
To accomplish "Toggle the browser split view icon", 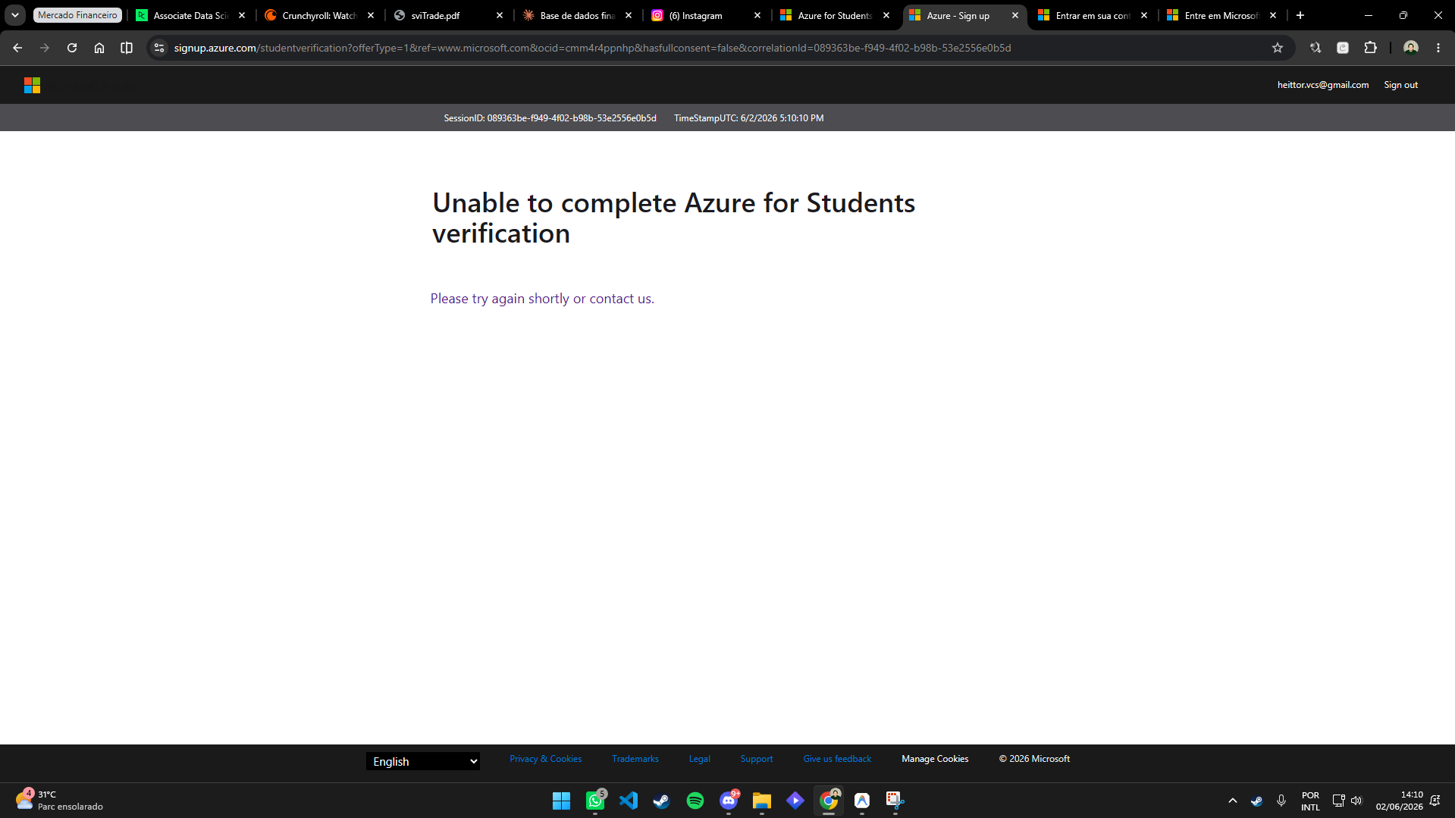I will [x=127, y=48].
